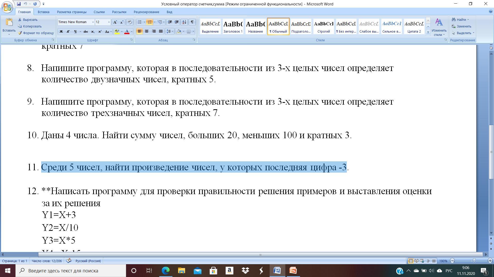Toggle bold formatting (Ж)
494x277 pixels.
point(61,32)
